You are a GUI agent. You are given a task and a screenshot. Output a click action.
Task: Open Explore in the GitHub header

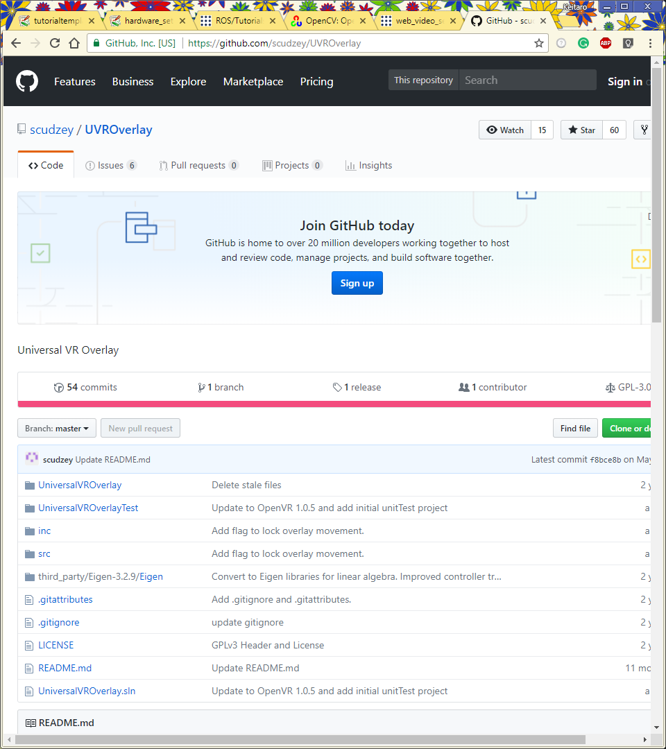(x=188, y=82)
